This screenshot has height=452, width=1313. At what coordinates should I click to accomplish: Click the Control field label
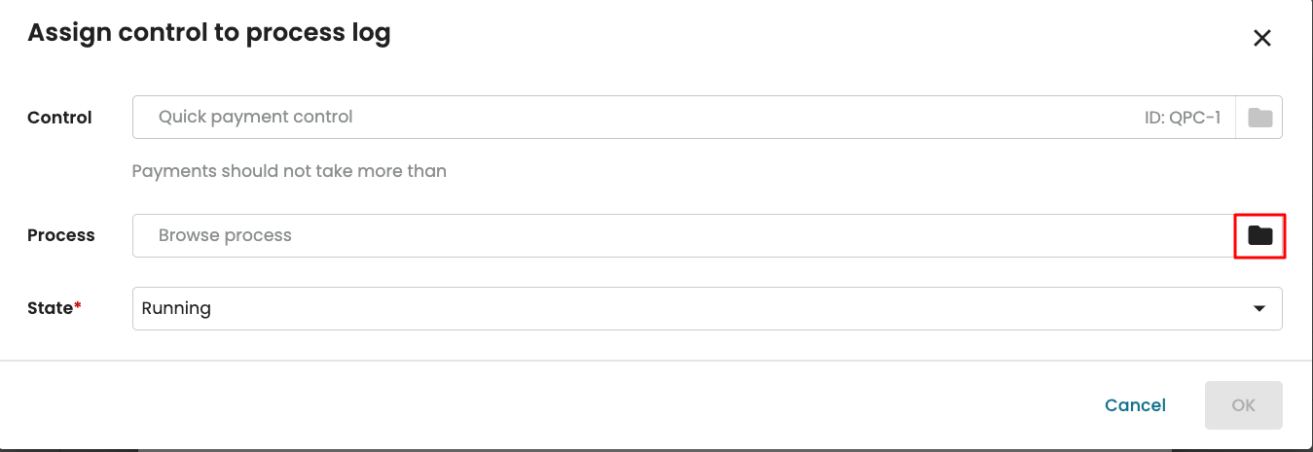pos(59,118)
